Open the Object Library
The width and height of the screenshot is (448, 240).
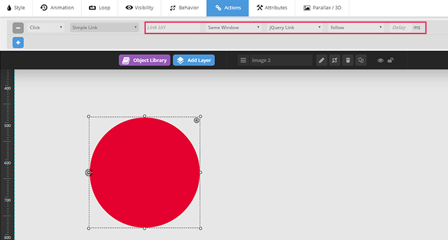pos(144,61)
